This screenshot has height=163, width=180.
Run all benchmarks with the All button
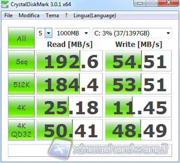pyautogui.click(x=21, y=38)
